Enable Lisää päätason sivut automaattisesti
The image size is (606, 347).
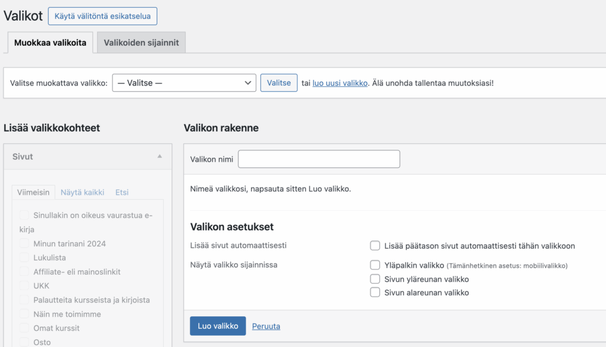click(x=375, y=245)
